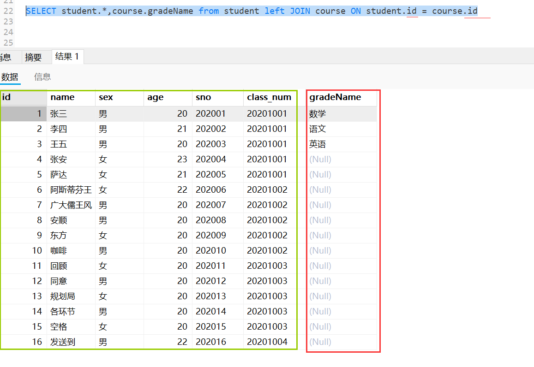Select the cell containing 东方
The width and height of the screenshot is (534, 367).
click(71, 236)
